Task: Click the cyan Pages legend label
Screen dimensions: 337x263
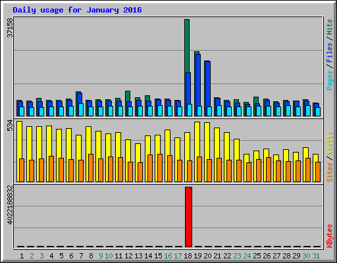Action: [x=330, y=80]
